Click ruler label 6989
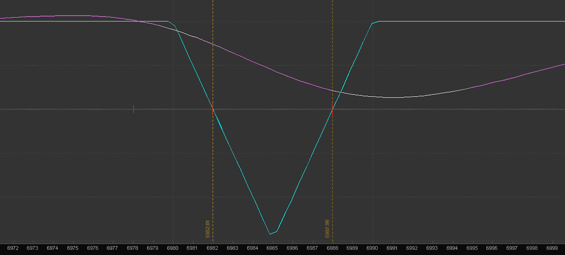Image resolution: width=565 pixels, height=255 pixels. click(352, 248)
